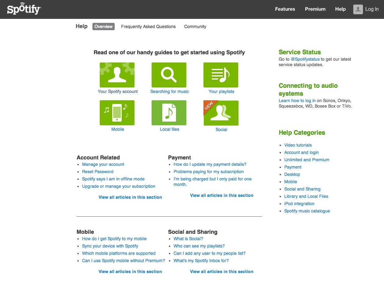Open How do I update my payment details
Viewport: 384px width, 281px height.
[x=210, y=164]
